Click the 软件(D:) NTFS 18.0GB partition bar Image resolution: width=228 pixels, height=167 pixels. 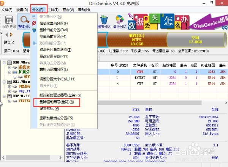pyautogui.click(x=137, y=39)
